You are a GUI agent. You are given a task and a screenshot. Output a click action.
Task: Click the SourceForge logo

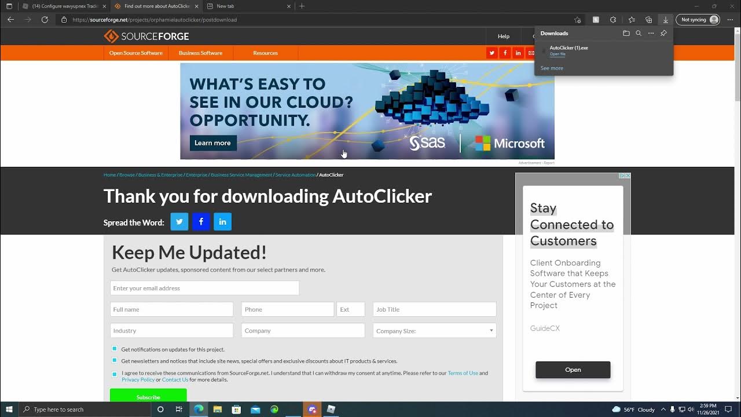click(146, 36)
